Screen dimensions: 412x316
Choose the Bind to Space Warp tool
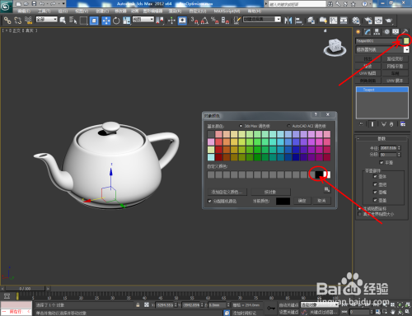[28, 21]
